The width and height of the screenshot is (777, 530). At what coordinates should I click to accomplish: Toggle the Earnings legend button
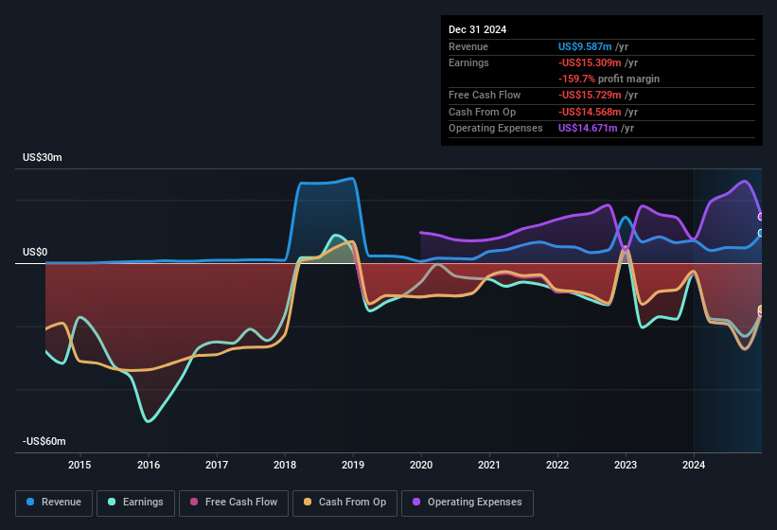(x=135, y=503)
